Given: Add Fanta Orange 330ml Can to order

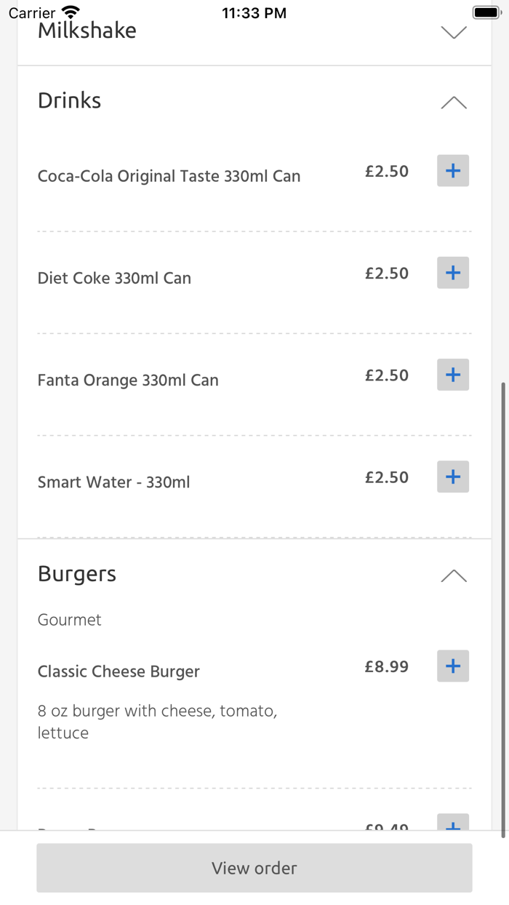Looking at the screenshot, I should 452,374.
